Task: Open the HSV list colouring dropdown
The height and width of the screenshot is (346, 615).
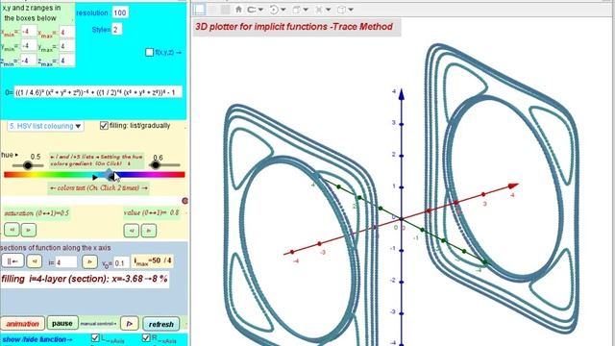Action: click(45, 126)
